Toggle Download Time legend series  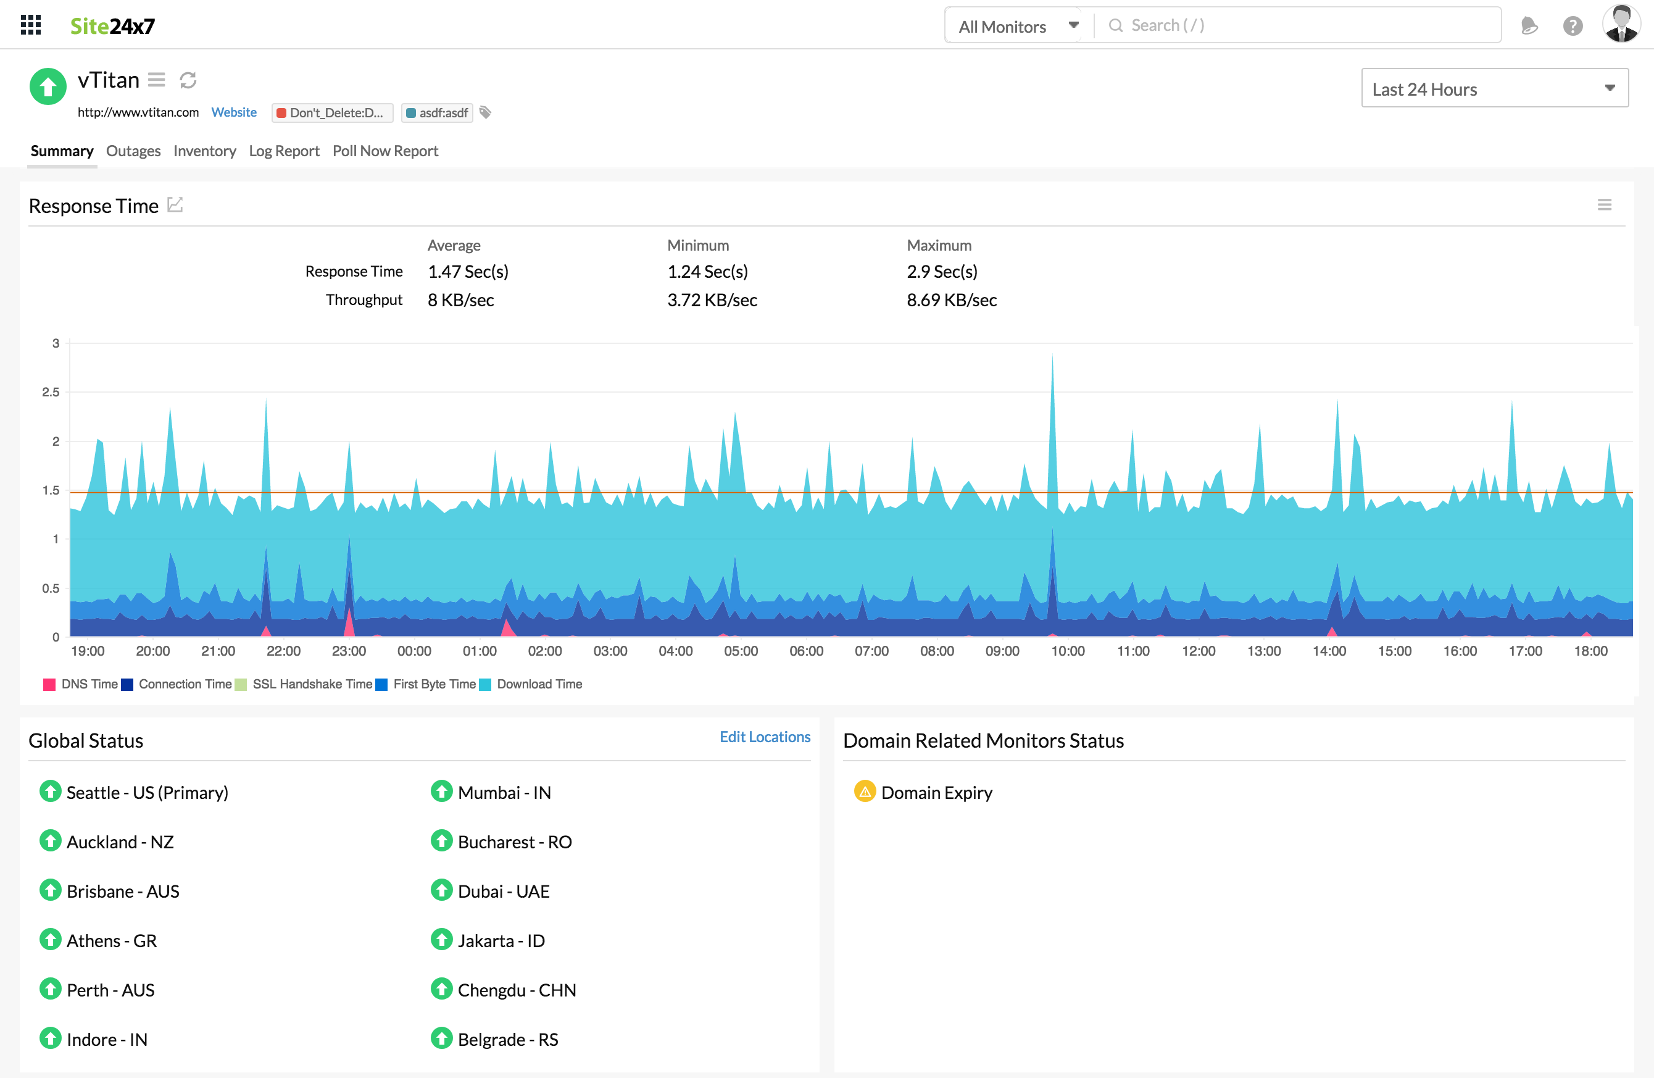[x=531, y=685]
